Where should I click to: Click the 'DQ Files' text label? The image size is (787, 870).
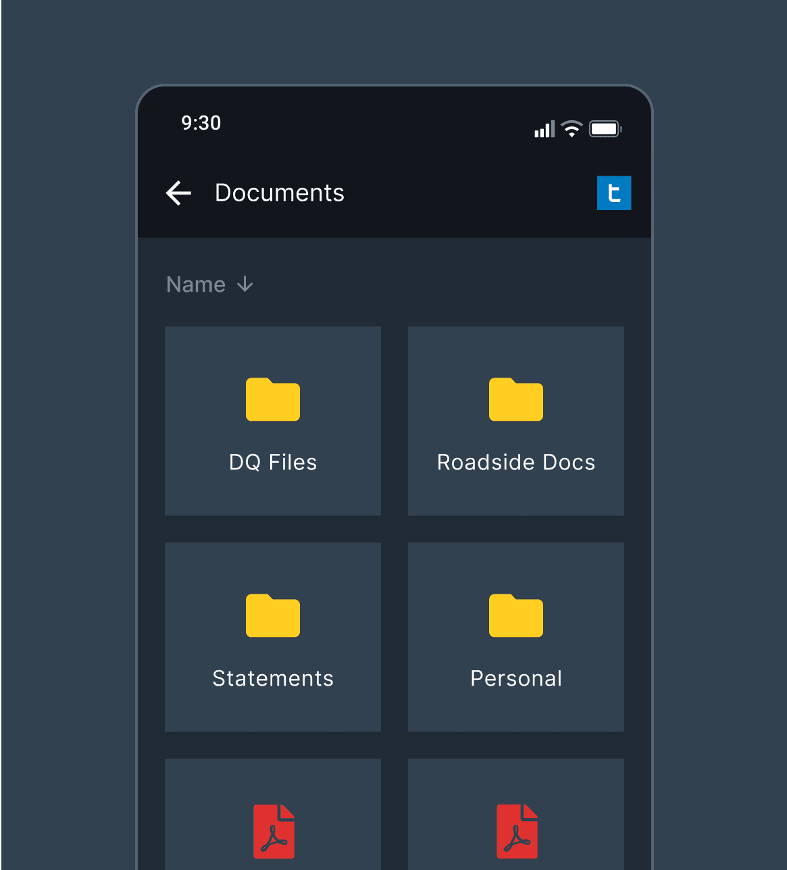point(273,463)
